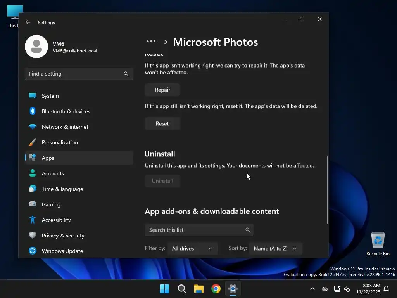Open the Privacy & security shield icon
Image resolution: width=397 pixels, height=298 pixels.
(x=33, y=235)
